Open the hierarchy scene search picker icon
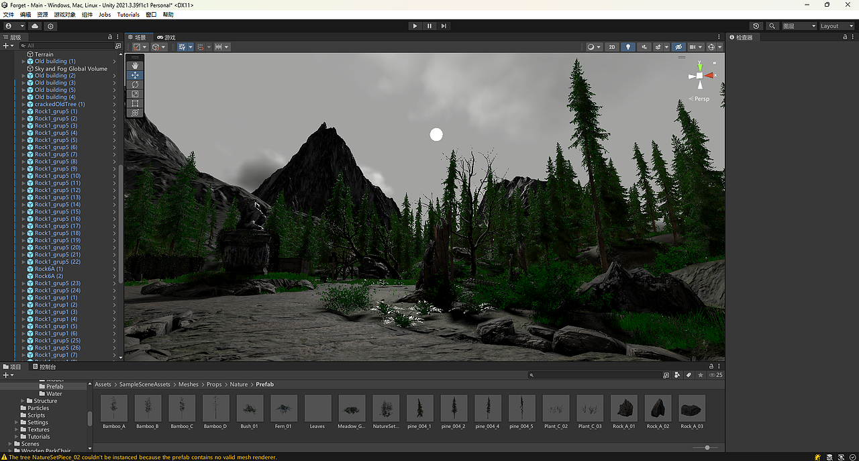The image size is (859, 461). click(x=118, y=46)
